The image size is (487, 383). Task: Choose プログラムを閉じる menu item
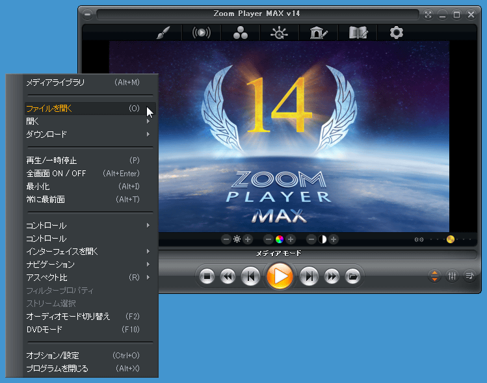[90, 369]
